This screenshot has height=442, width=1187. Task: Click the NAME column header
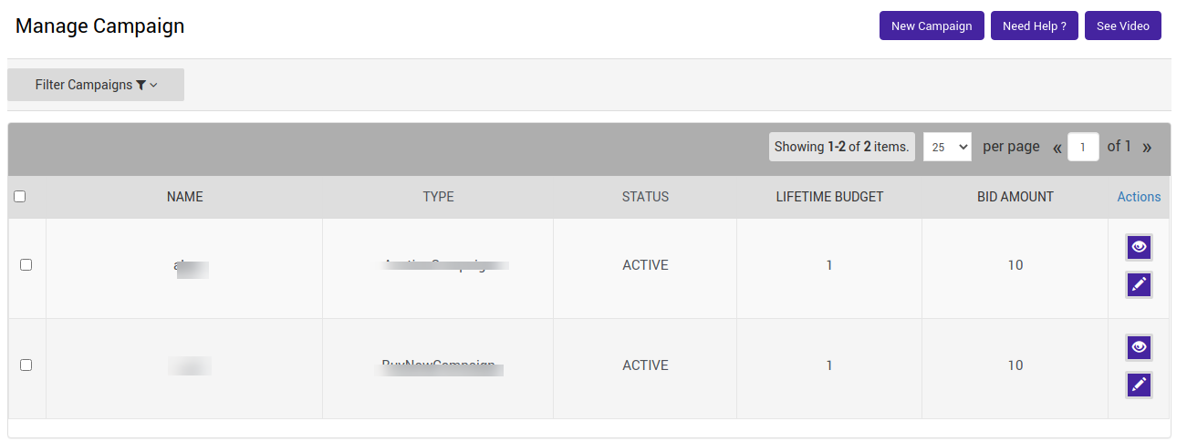184,197
